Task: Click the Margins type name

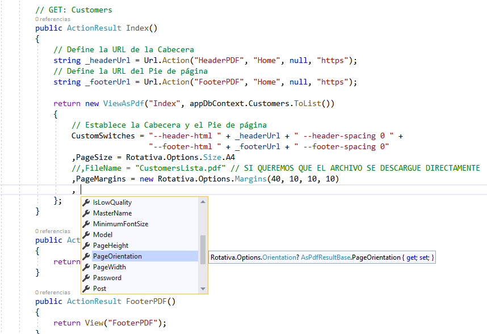Action: (251, 179)
